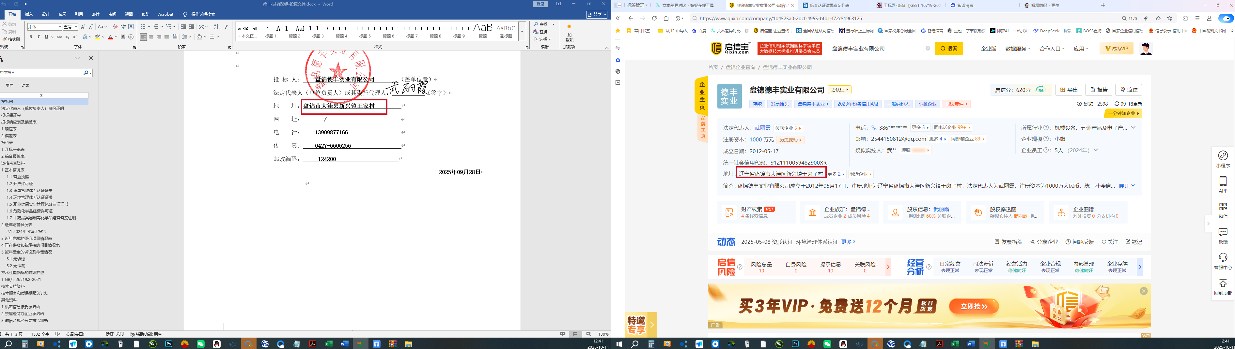Increase font size in Word
Viewport: 1235px width, 349px height.
point(83,27)
